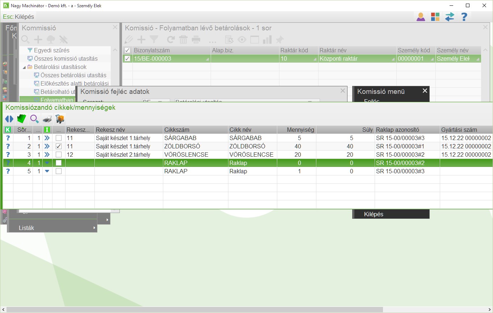Open the magnifier search tool for items
This screenshot has width=493, height=313.
pos(34,119)
